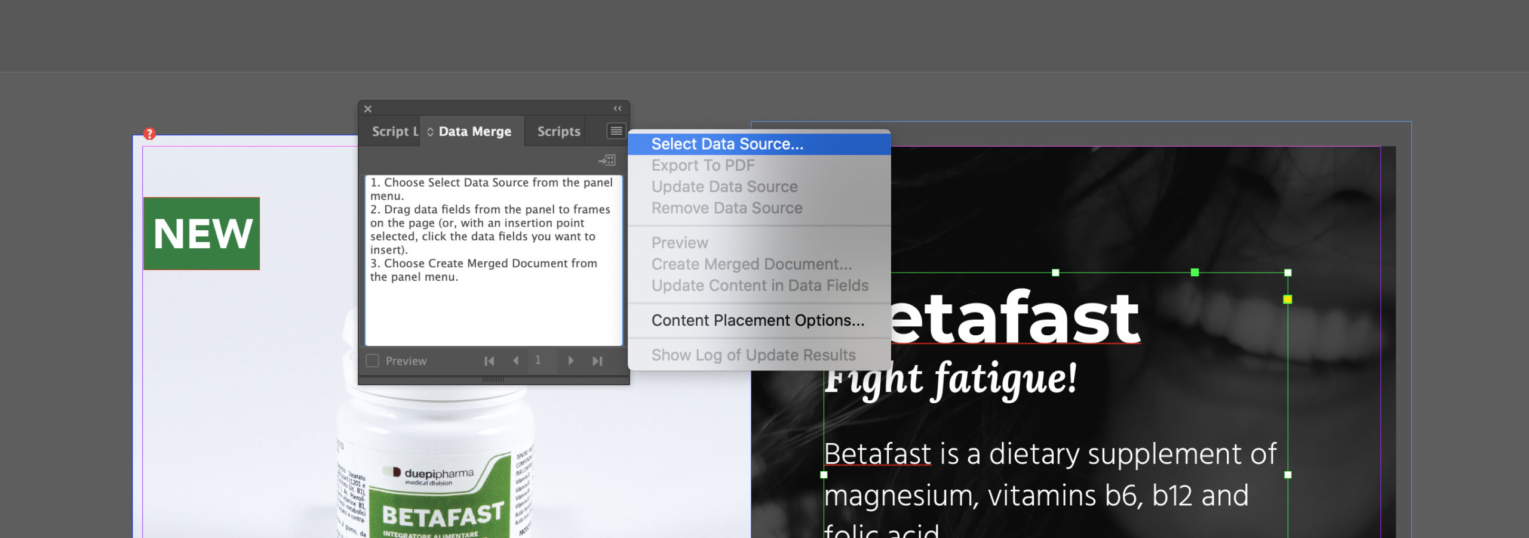Image resolution: width=1529 pixels, height=538 pixels.
Task: Choose Update Content in Data Fields
Action: (x=759, y=286)
